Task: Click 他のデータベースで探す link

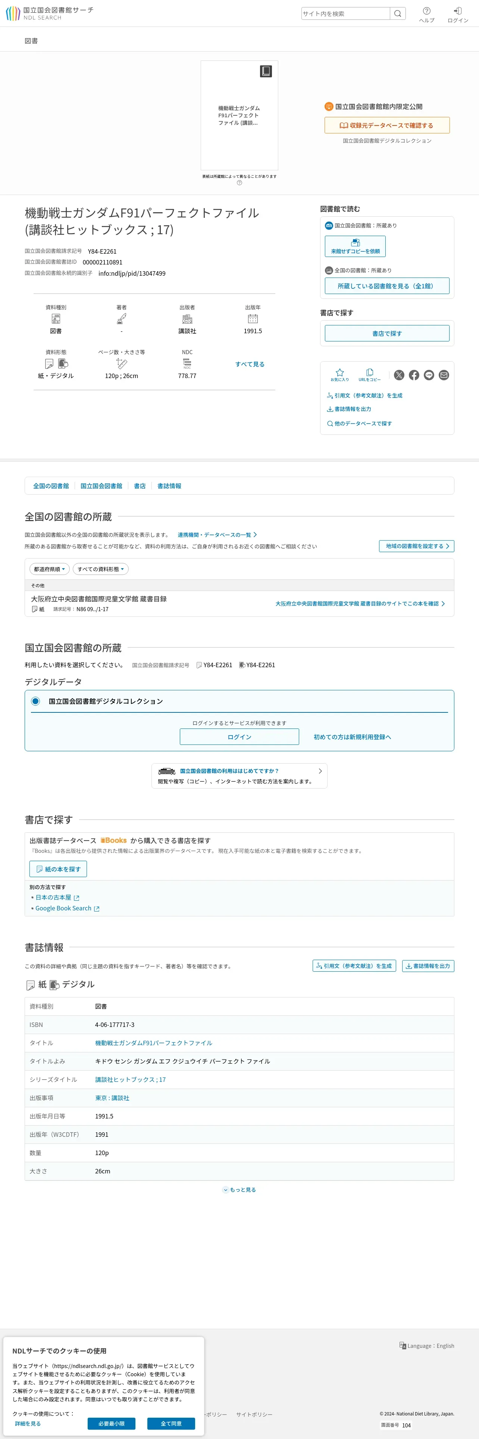Action: [360, 423]
